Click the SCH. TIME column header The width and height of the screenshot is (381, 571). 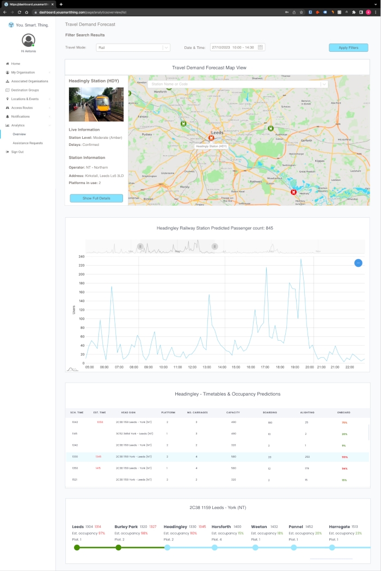click(77, 413)
